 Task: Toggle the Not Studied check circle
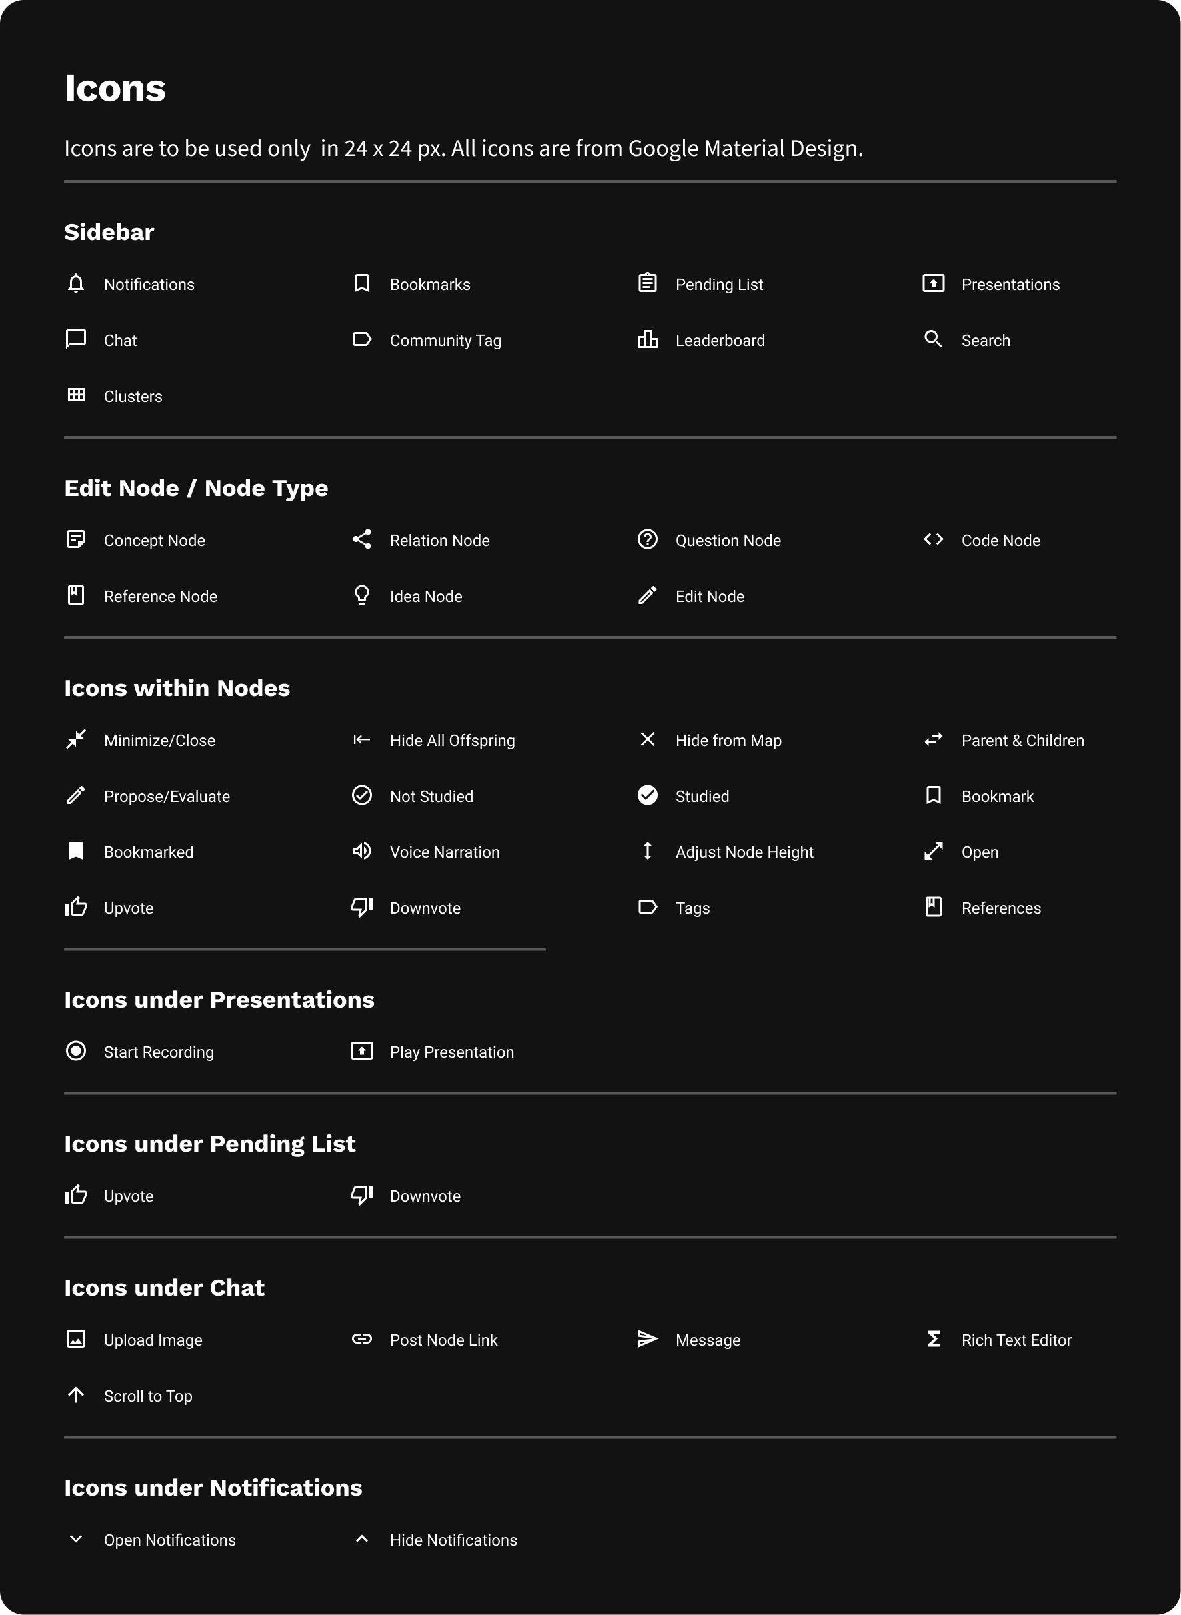click(362, 795)
